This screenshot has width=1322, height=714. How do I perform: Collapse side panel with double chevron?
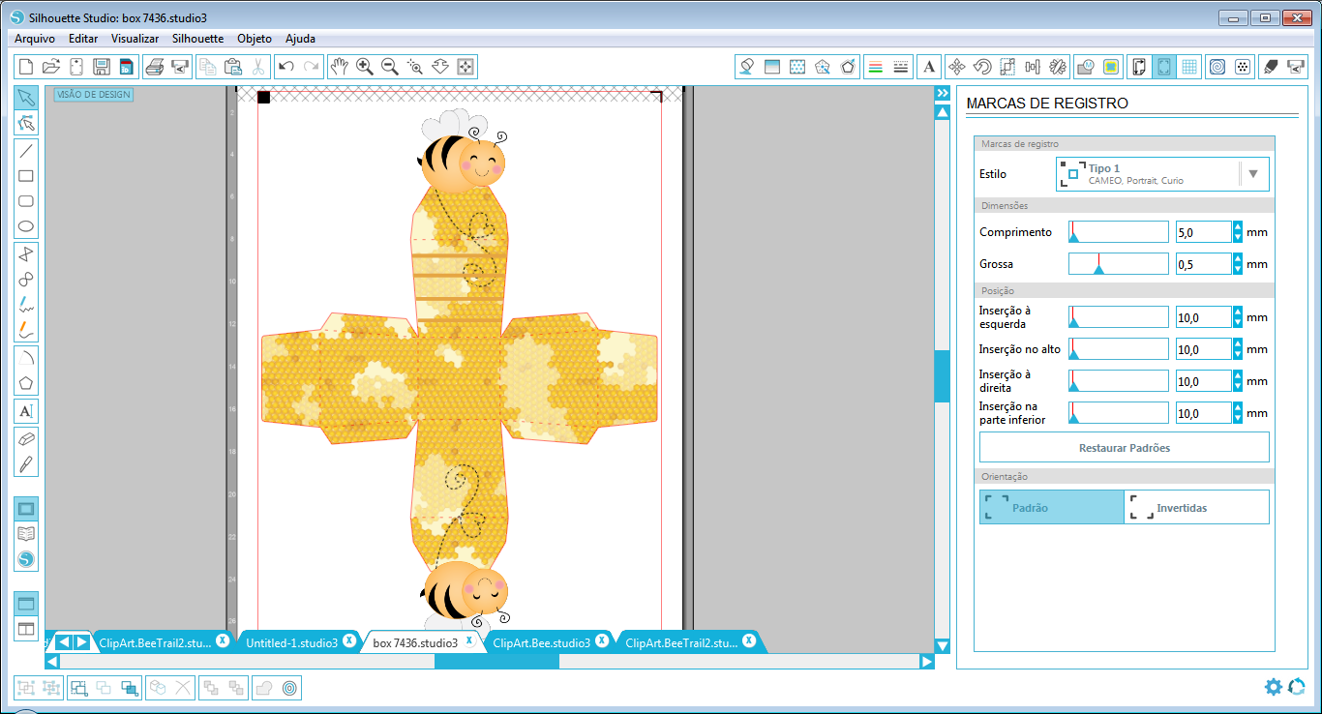tap(942, 93)
